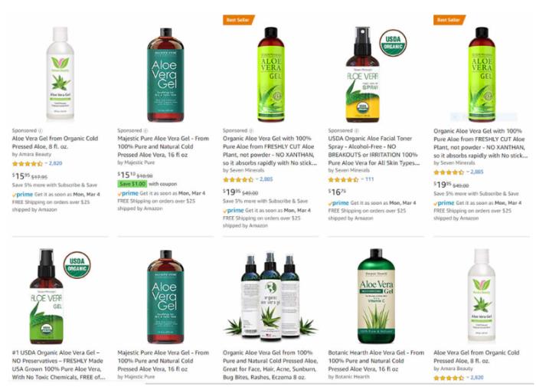Select the three spray bottles product image
The width and height of the screenshot is (536, 387).
270,297
